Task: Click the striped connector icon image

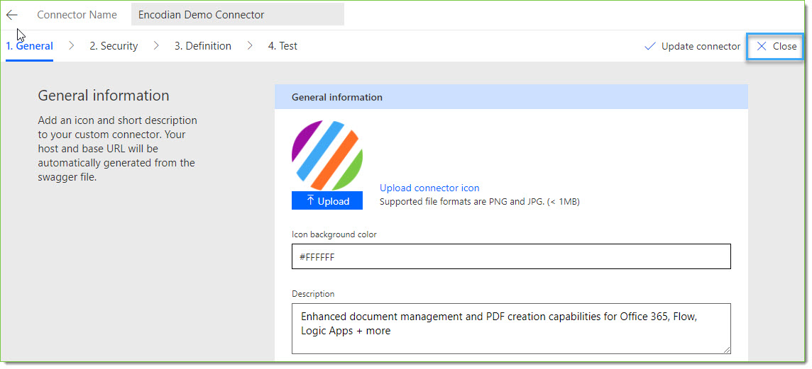Action: (327, 156)
